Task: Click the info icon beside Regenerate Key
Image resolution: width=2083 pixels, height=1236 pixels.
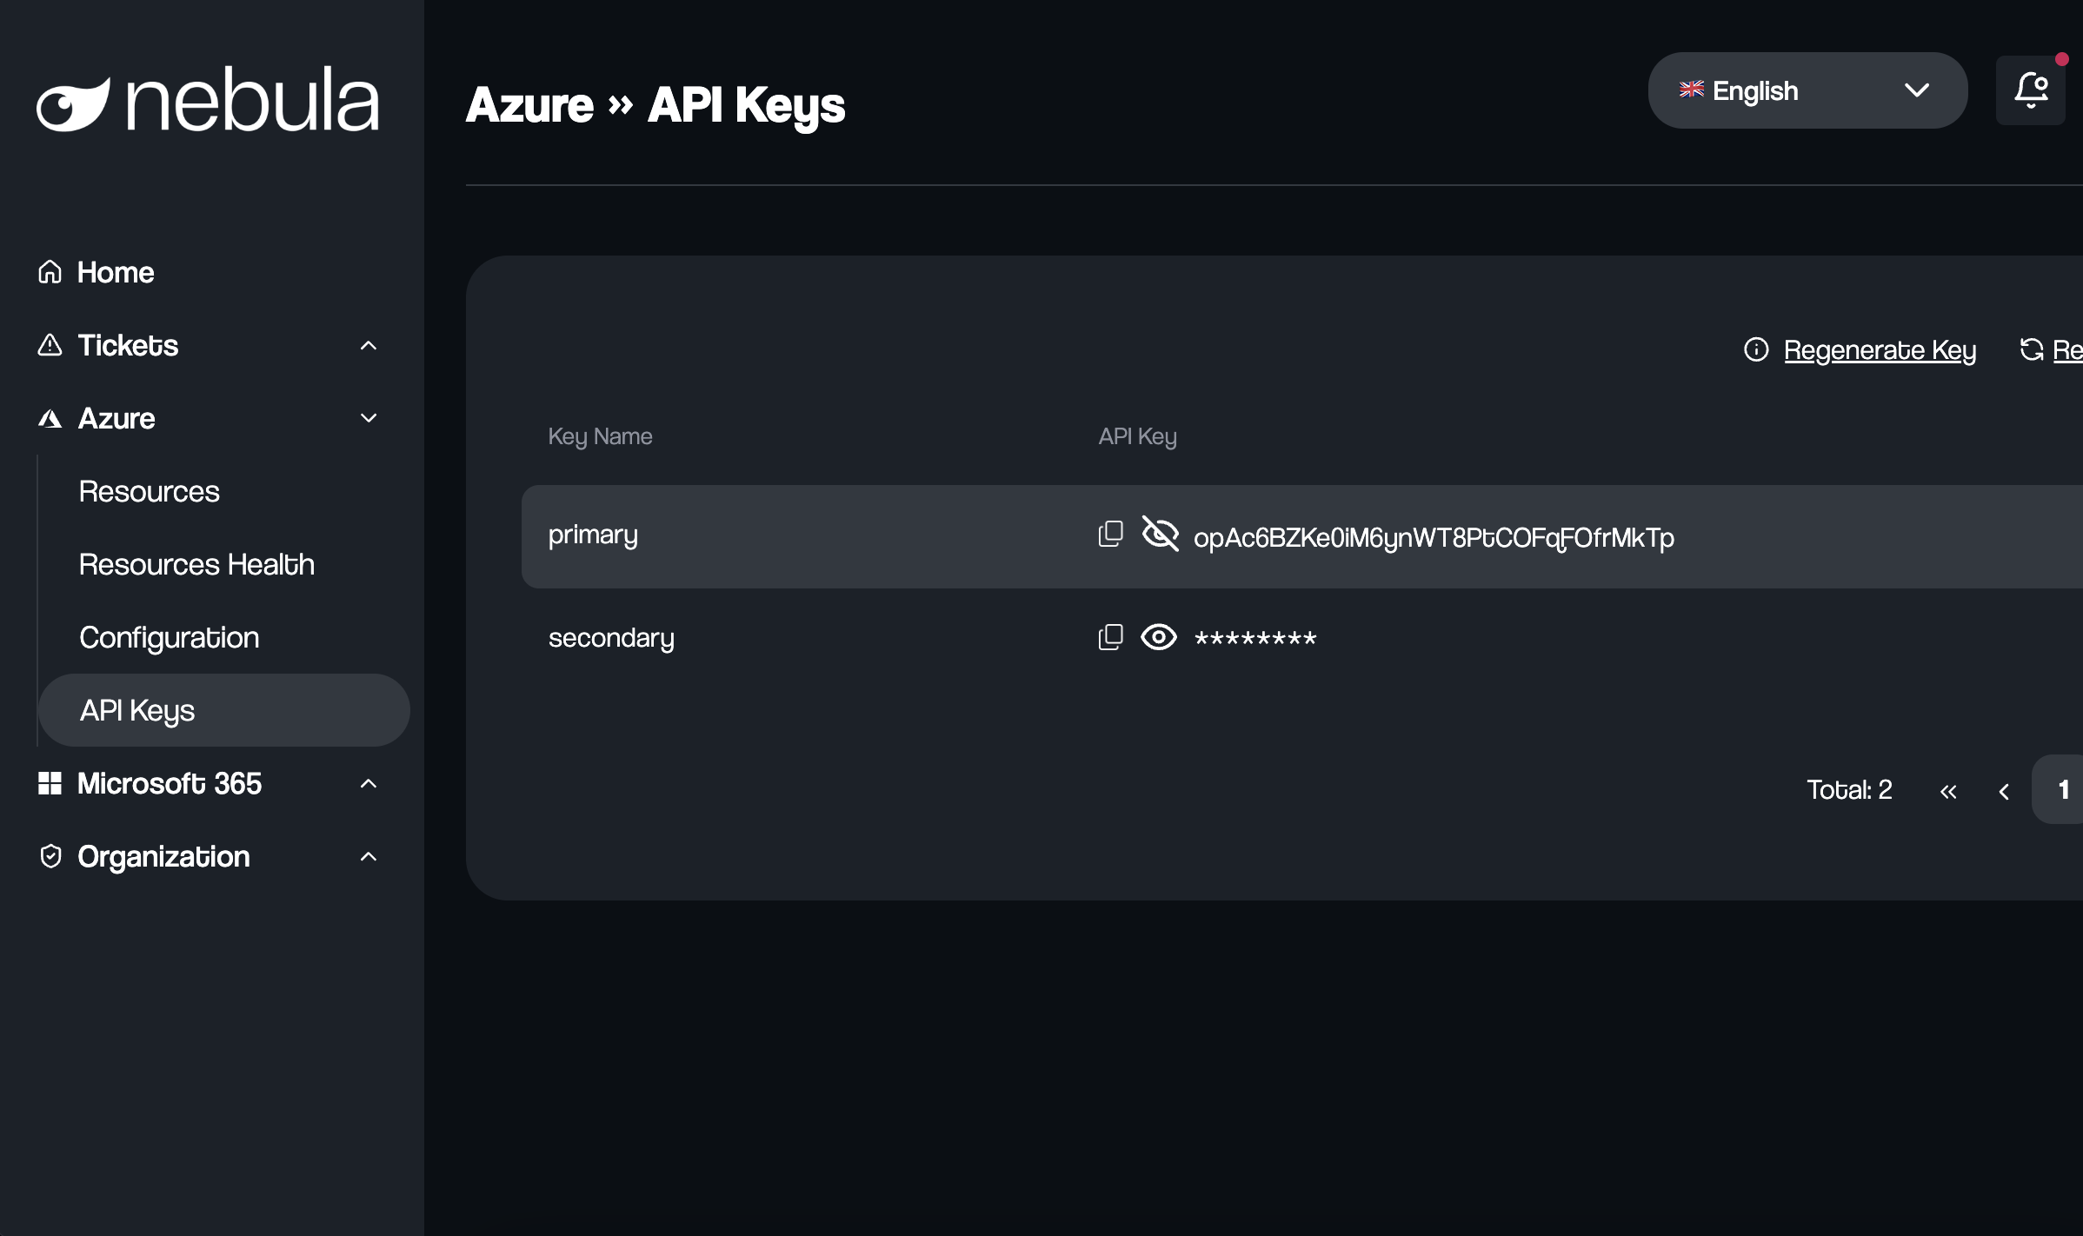Action: pos(1756,349)
